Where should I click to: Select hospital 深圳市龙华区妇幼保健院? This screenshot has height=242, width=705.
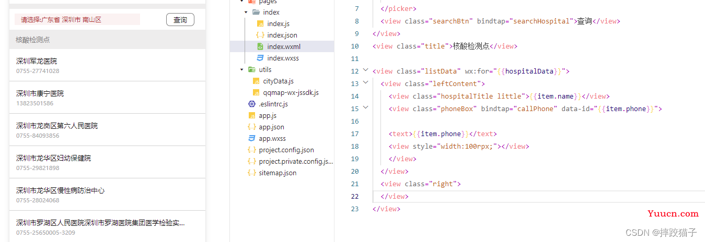[53, 158]
